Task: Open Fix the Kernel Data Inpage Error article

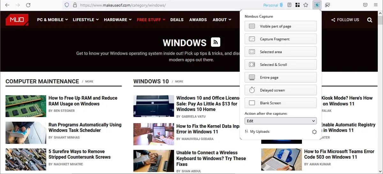Action: [x=208, y=129]
